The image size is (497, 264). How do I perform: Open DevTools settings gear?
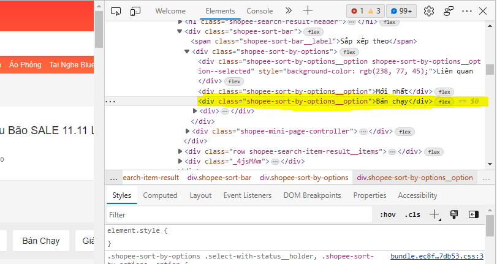(429, 11)
